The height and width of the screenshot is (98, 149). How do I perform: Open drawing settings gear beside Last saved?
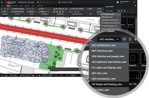tap(59, 2)
